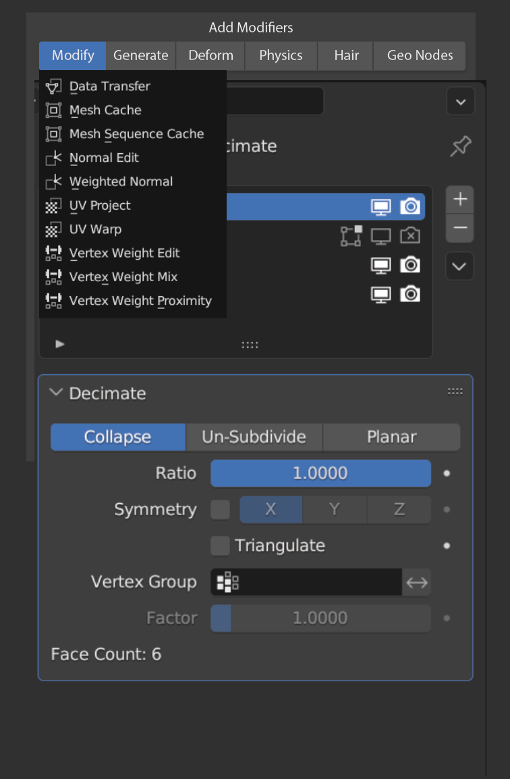Click the Vertex Group field

306,582
